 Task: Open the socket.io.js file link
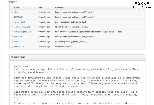(x=19, y=46)
